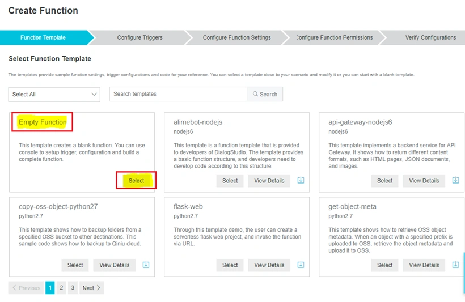
Task: Go to page 2 of templates
Action: click(61, 288)
